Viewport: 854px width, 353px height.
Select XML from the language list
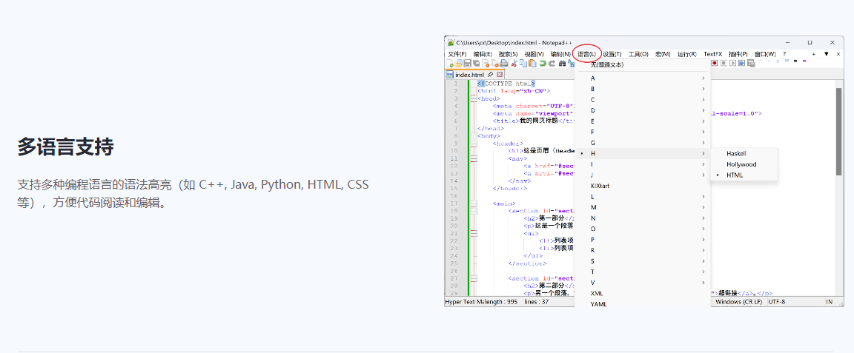click(x=597, y=294)
